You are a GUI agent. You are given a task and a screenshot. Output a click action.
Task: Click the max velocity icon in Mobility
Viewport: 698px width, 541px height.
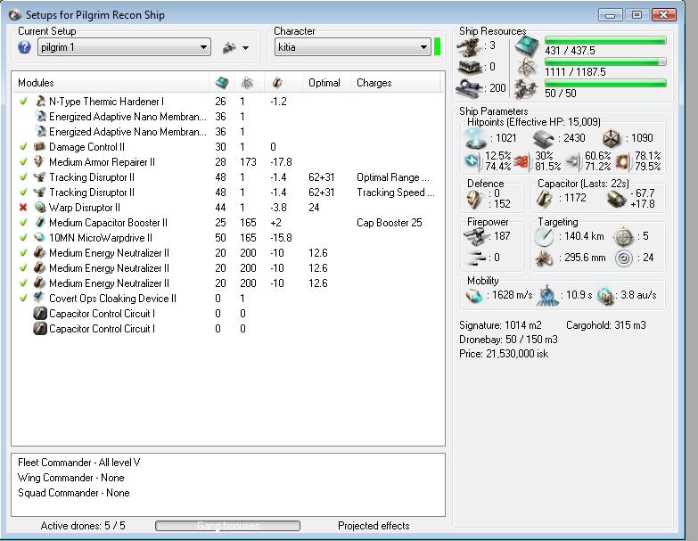pyautogui.click(x=473, y=295)
